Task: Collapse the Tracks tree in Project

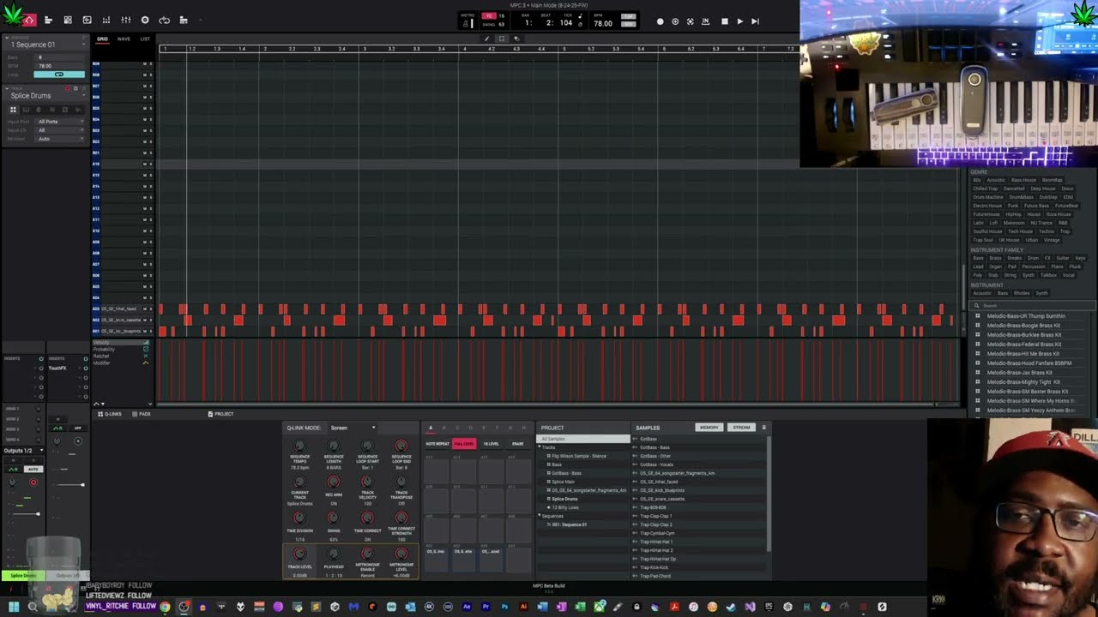Action: pos(540,447)
